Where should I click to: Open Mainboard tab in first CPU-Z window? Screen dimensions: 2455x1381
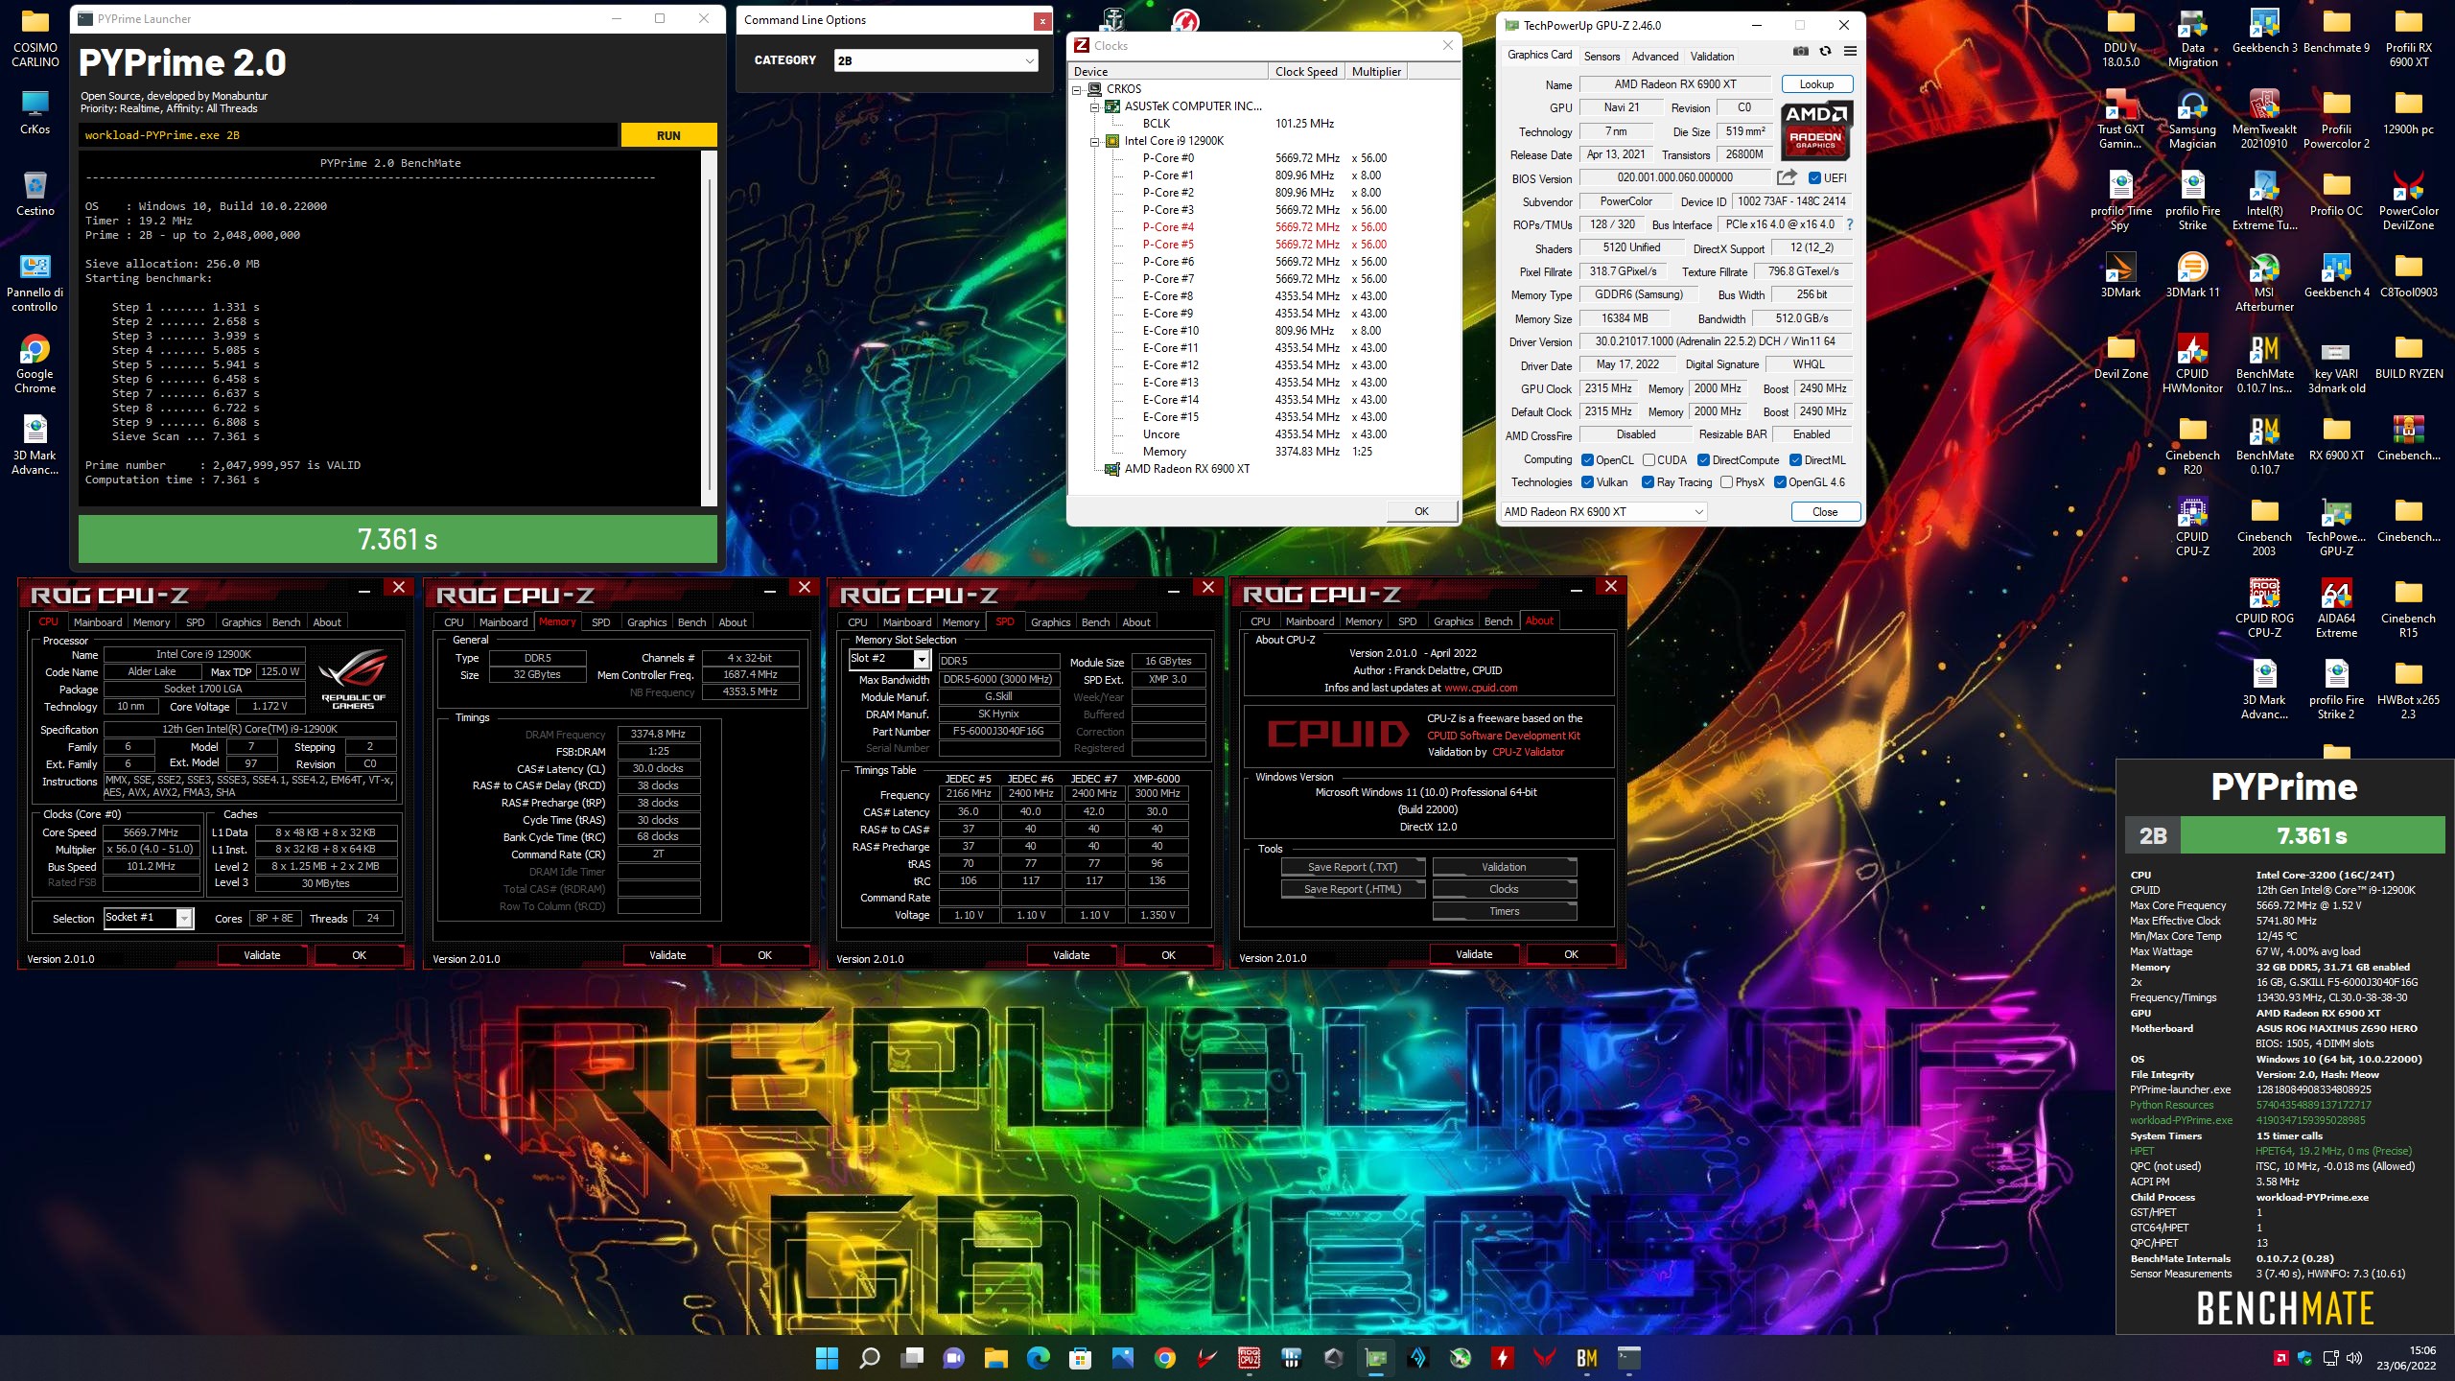tap(98, 622)
